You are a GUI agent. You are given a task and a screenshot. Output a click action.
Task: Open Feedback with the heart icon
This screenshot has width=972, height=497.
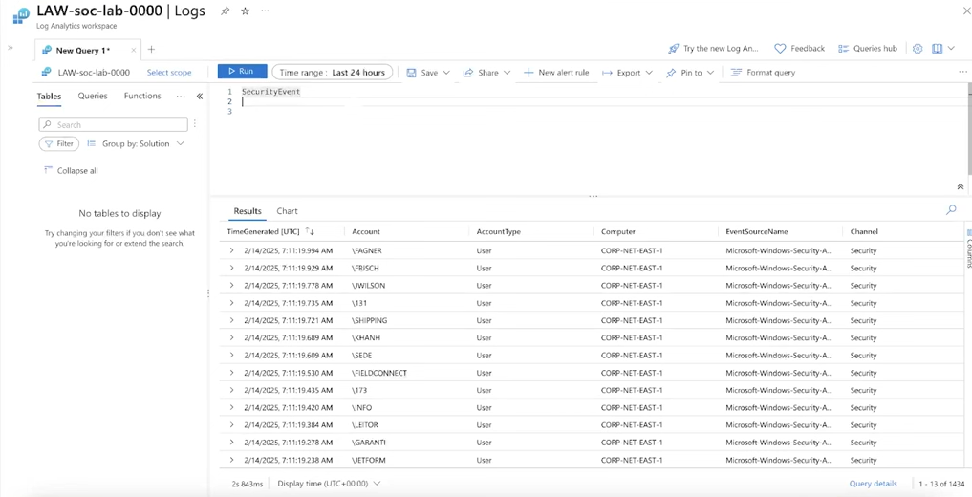click(x=800, y=49)
